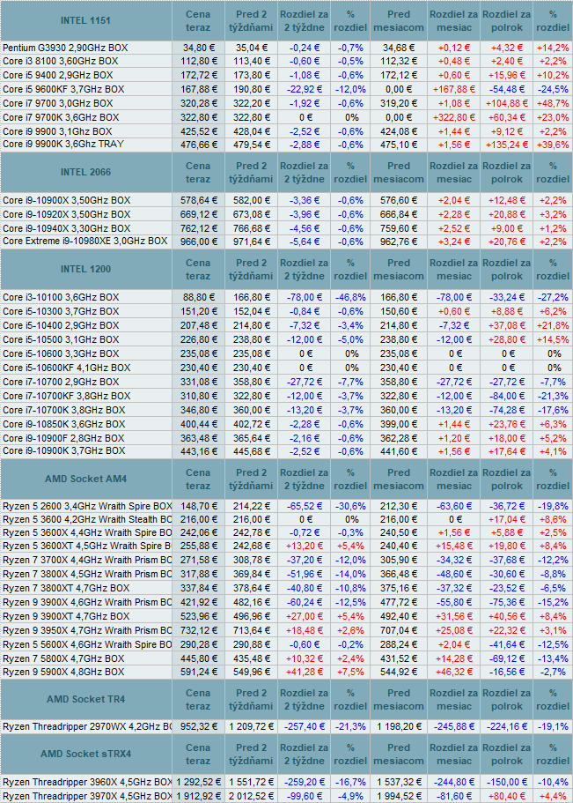Select Ryzen Threadripper 3960X 4,5GHz product name
The image size is (573, 803).
(x=87, y=783)
